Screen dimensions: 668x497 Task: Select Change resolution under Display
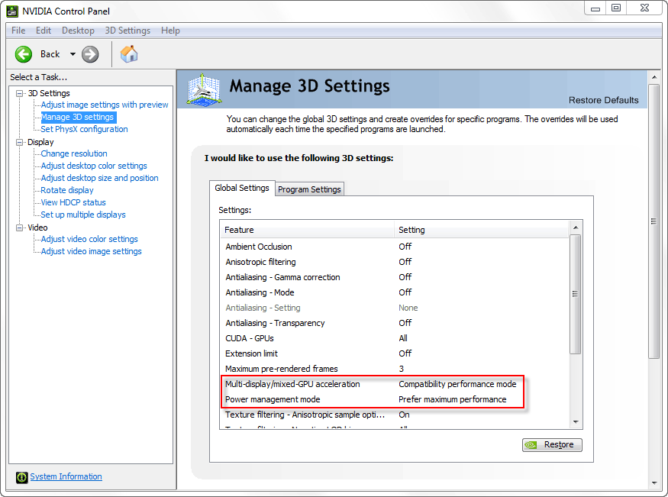[x=74, y=153]
